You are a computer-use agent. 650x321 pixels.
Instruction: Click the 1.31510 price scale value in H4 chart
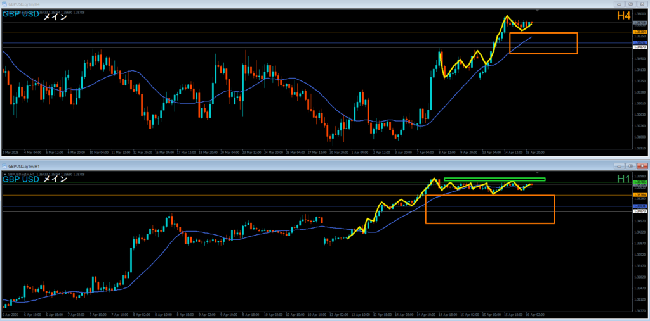tap(640, 148)
